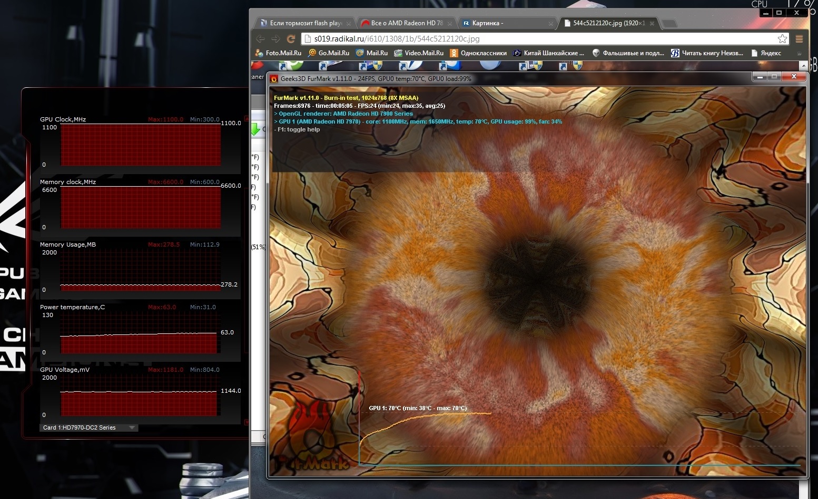Click the 'F1: toggle help' text
This screenshot has width=818, height=499.
click(x=297, y=129)
